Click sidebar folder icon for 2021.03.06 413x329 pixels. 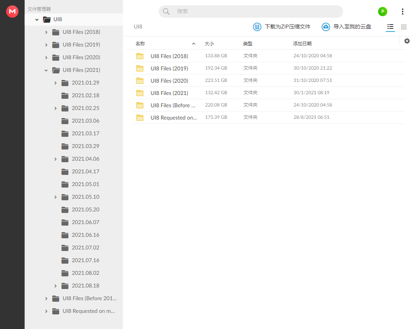pos(65,121)
